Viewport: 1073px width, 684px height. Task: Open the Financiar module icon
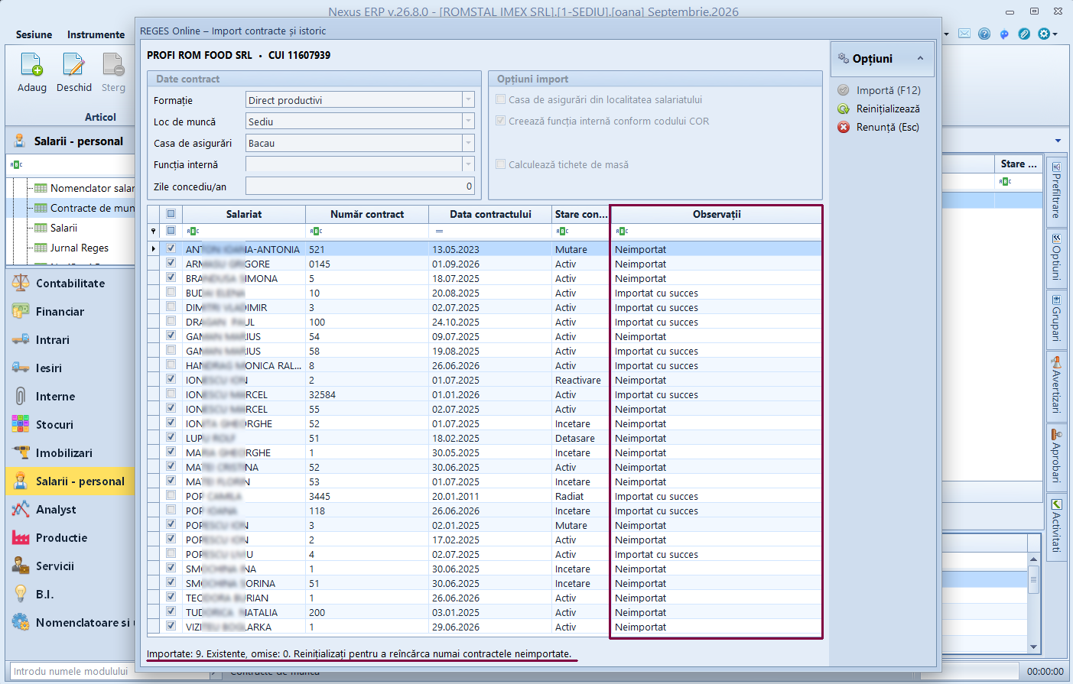point(21,311)
